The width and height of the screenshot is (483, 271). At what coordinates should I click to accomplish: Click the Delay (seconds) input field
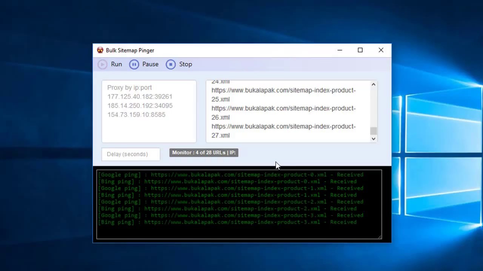point(131,154)
